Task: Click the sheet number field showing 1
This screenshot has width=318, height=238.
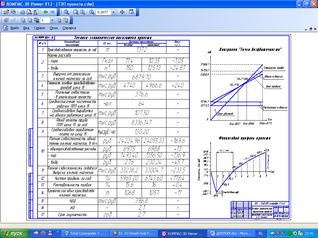Action: tap(45, 20)
